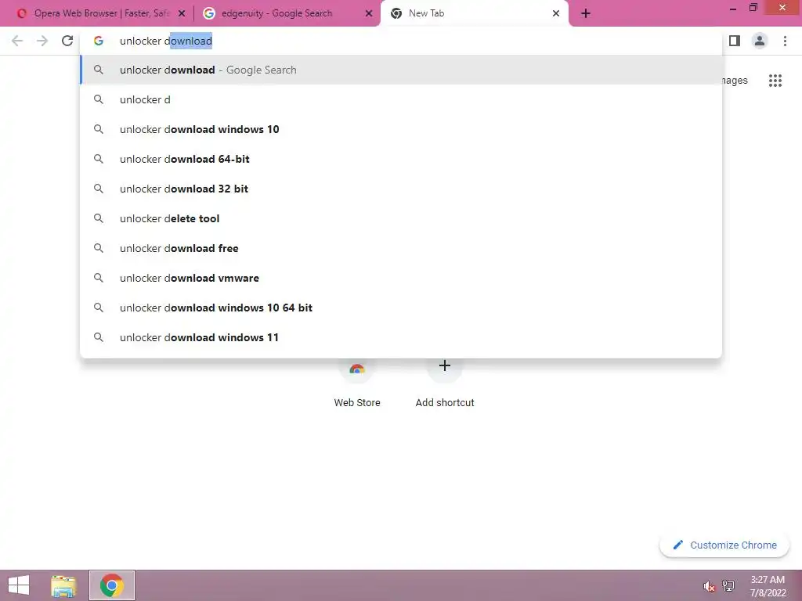This screenshot has height=601, width=802.
Task: Open the Web Store shortcut
Action: click(357, 382)
